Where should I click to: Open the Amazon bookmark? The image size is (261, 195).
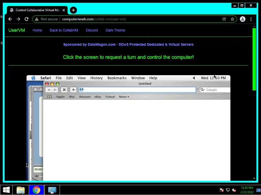(x=85, y=97)
